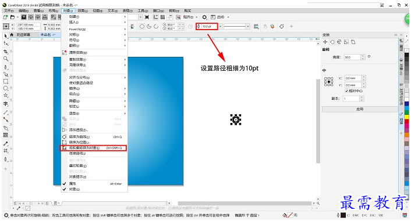Screen dimensions: 411x221
Task: Select the Transparency checkerboard tool
Action: [x=5, y=135]
